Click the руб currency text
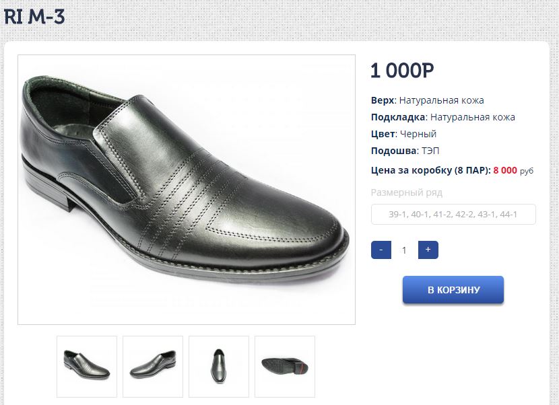559x405 pixels. pos(527,172)
